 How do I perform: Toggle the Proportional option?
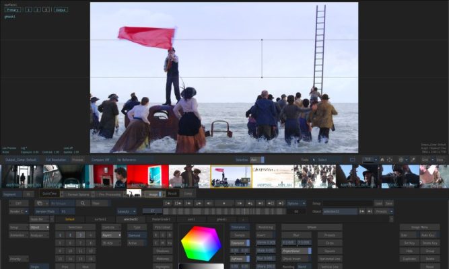point(292,249)
